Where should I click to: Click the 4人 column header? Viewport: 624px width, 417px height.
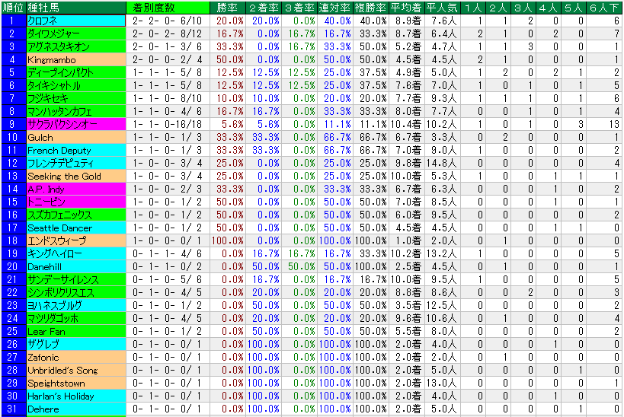coord(549,8)
